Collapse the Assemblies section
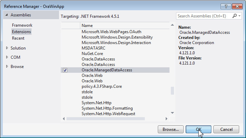The image size is (246, 138). 7,15
